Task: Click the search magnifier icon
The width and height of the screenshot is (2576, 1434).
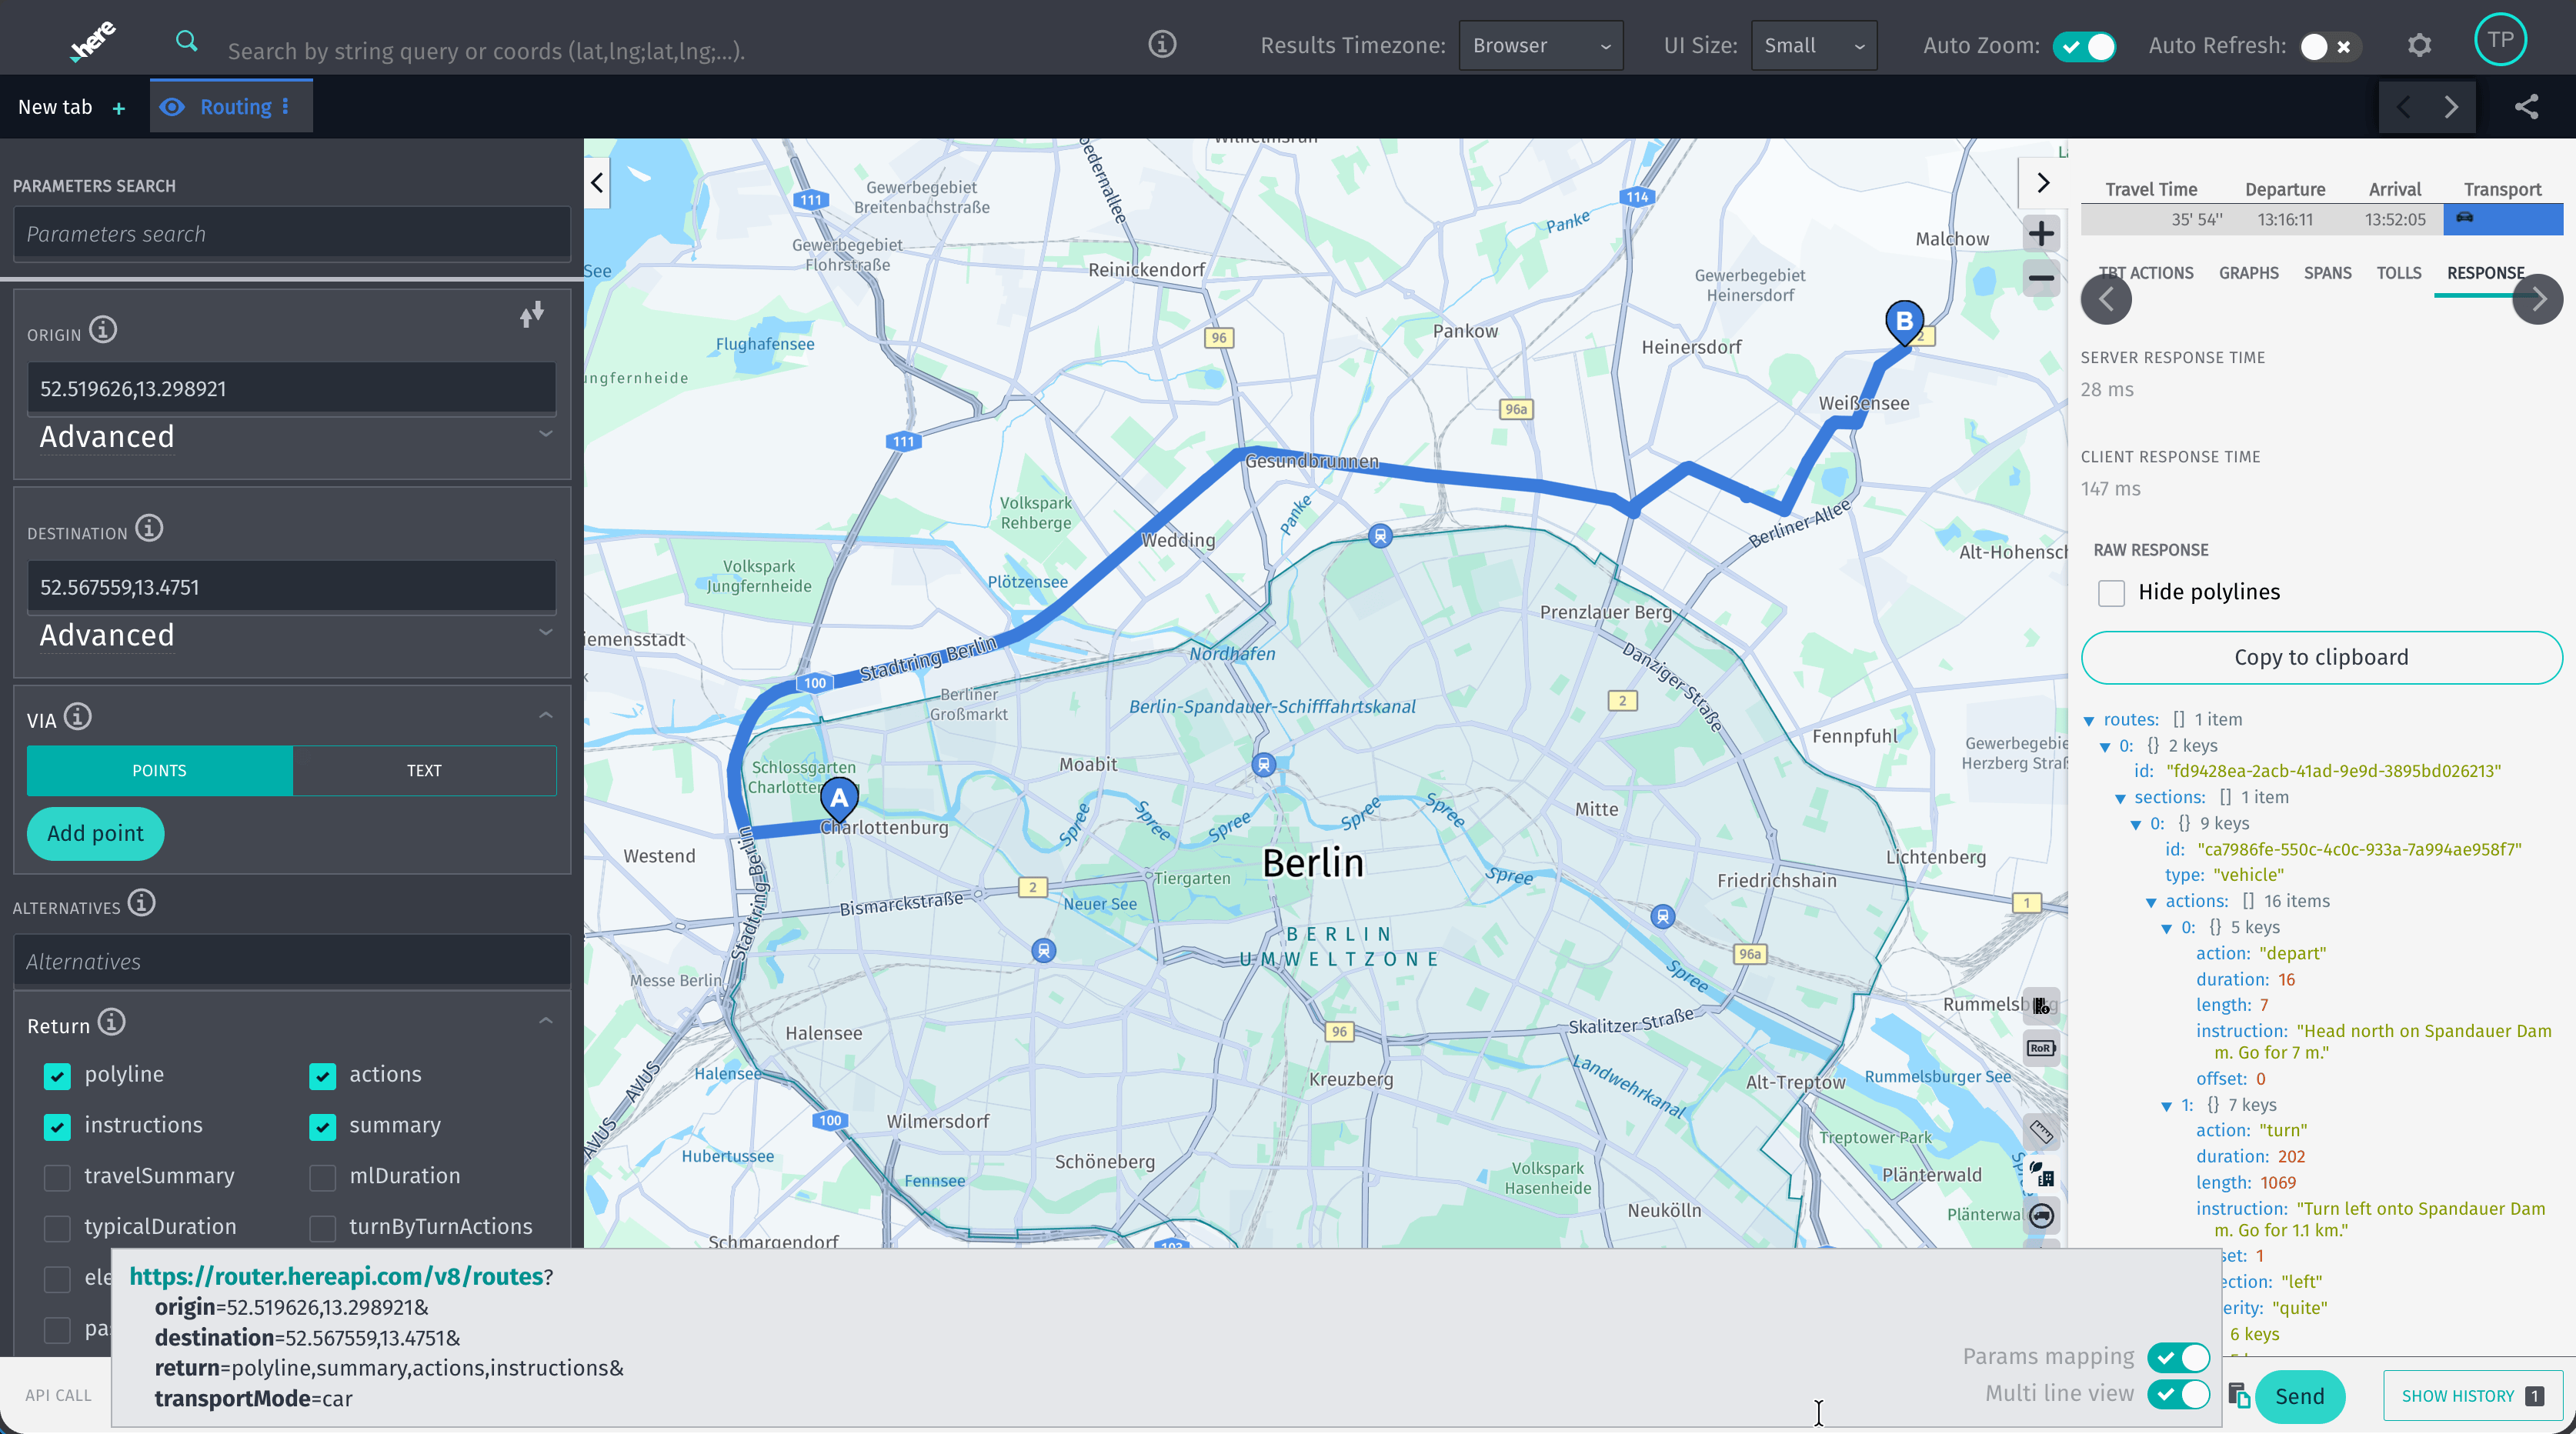Action: click(x=186, y=42)
